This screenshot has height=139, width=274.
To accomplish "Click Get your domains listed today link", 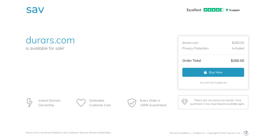I will pos(95,133).
